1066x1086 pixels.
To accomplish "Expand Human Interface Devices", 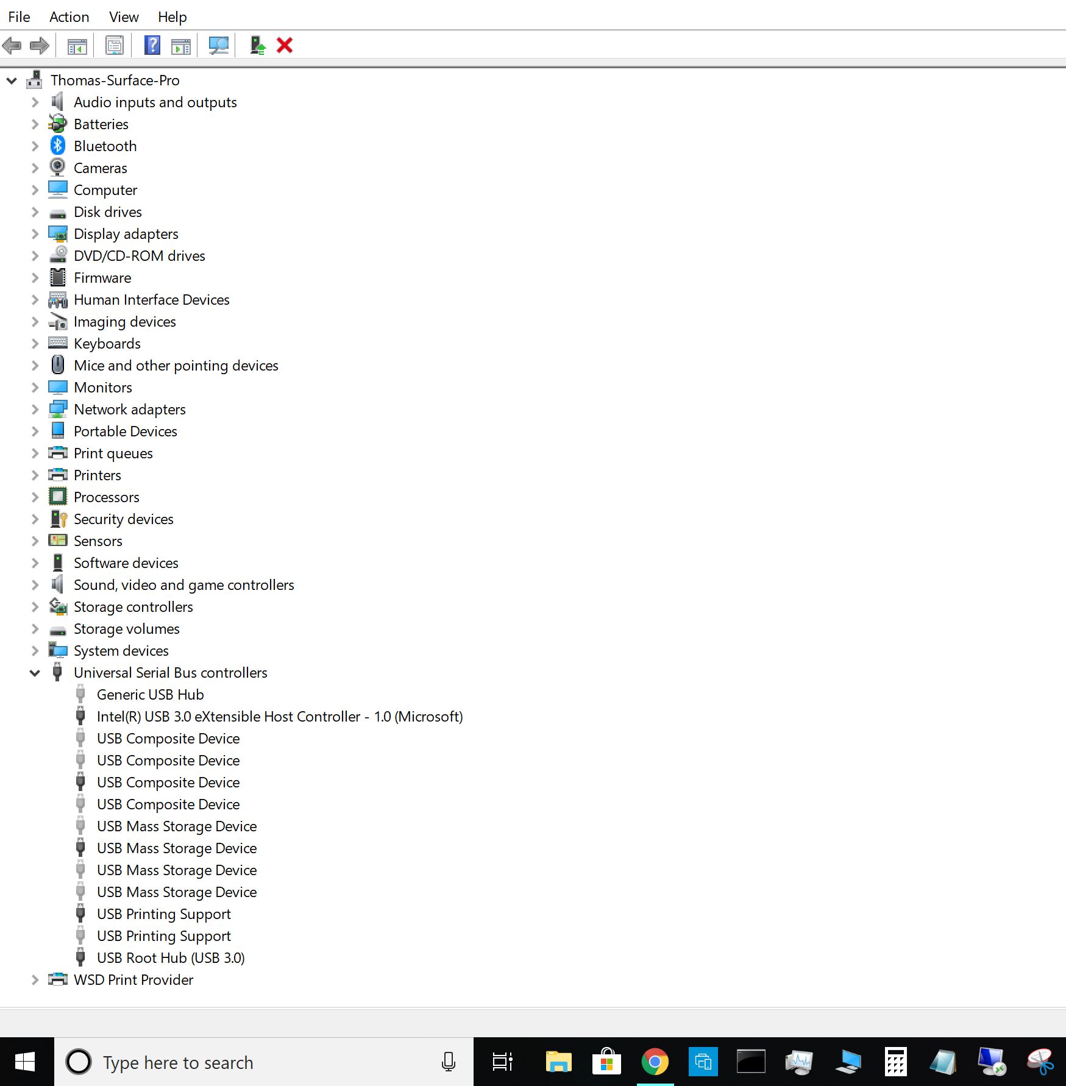I will click(35, 300).
